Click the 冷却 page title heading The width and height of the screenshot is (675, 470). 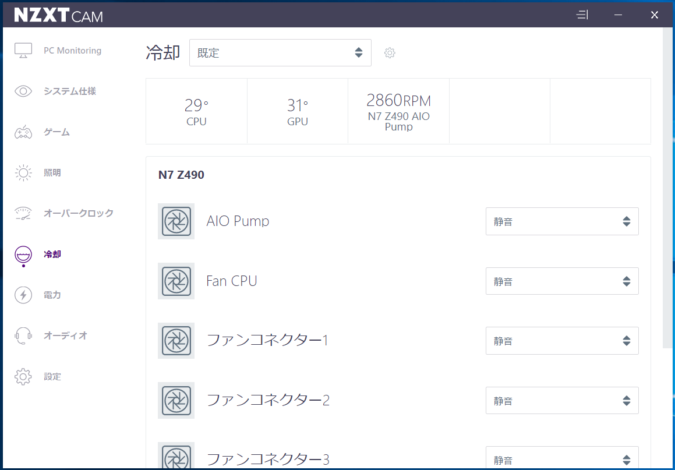(162, 52)
